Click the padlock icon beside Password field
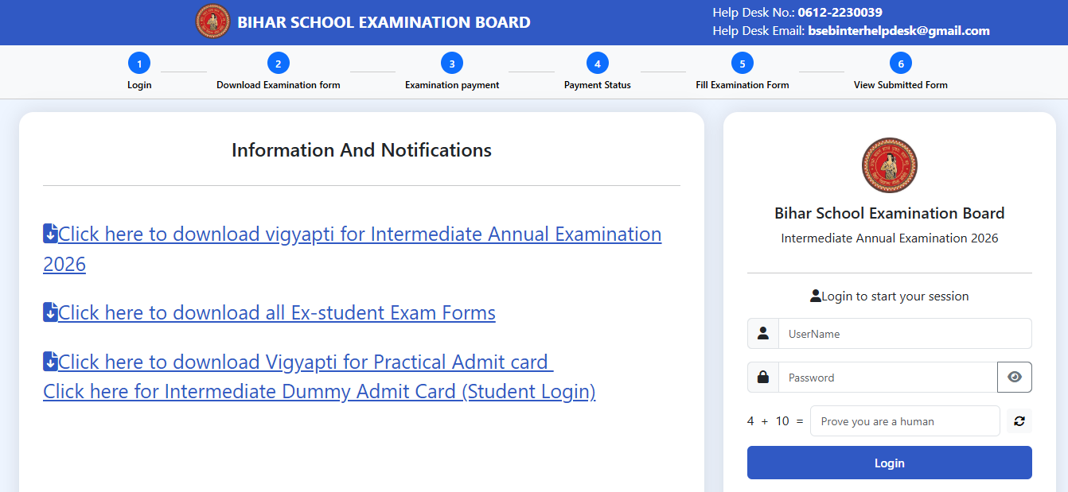 (762, 377)
